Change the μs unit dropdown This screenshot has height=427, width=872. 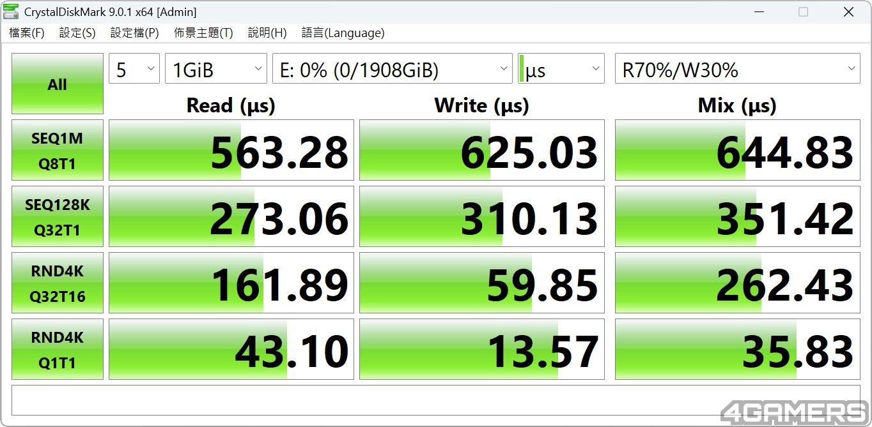click(x=561, y=69)
